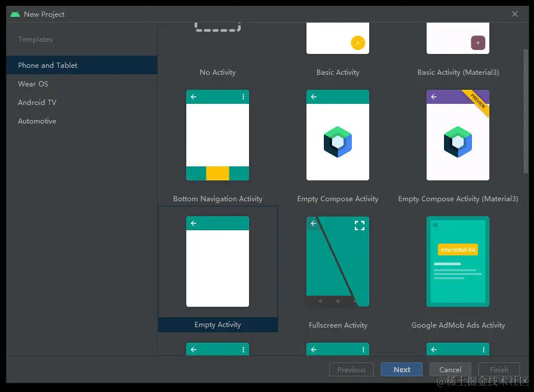Click the highlighted Empty Activity label
This screenshot has width=534, height=392.
coord(218,325)
